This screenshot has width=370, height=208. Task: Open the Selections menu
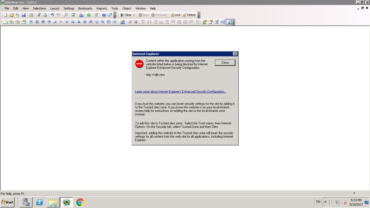39,8
